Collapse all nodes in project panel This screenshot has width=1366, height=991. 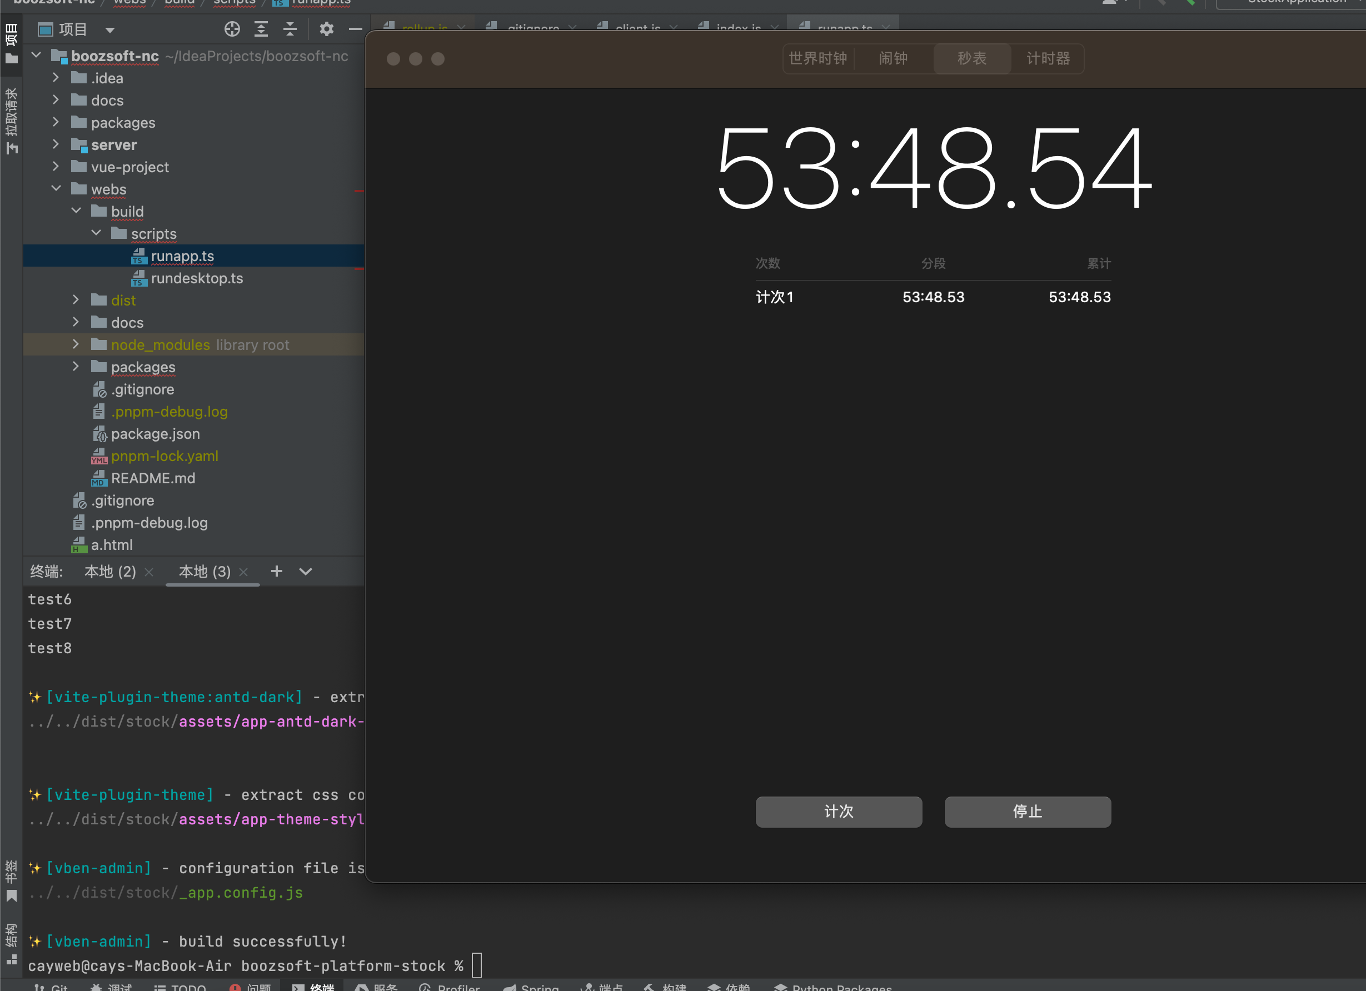(290, 28)
